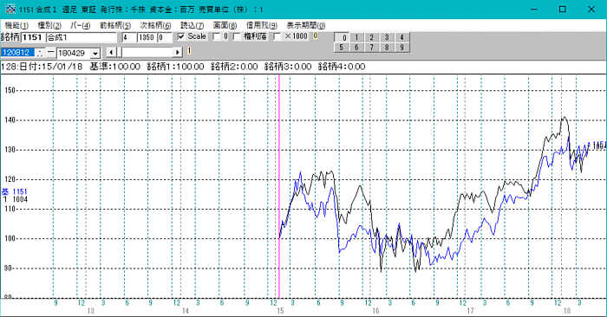Open the 信用残(9) menu
This screenshot has height=317, width=607.
point(262,25)
